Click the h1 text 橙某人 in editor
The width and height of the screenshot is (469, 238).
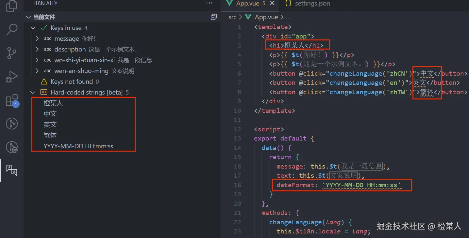click(x=294, y=45)
